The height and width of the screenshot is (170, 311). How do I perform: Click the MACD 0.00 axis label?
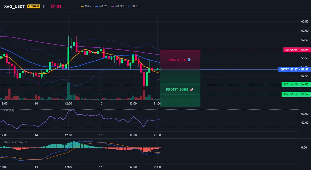pos(304,147)
